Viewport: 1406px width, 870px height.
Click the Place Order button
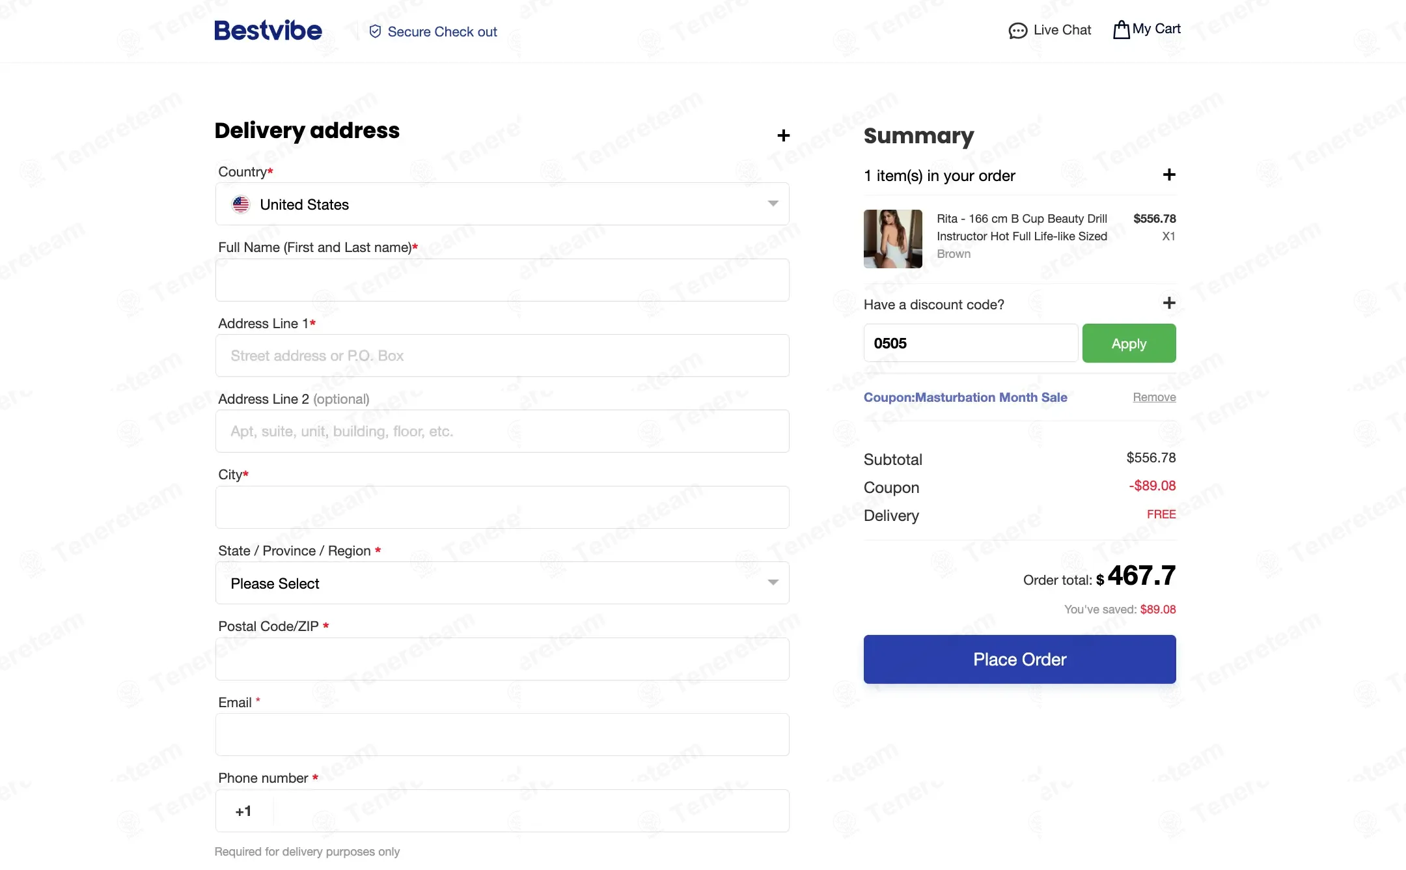click(1020, 659)
